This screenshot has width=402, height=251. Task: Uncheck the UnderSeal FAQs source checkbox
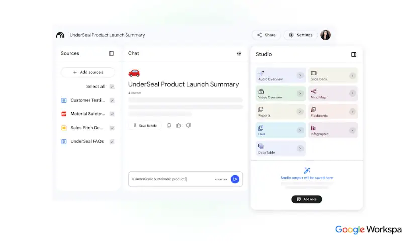[112, 141]
